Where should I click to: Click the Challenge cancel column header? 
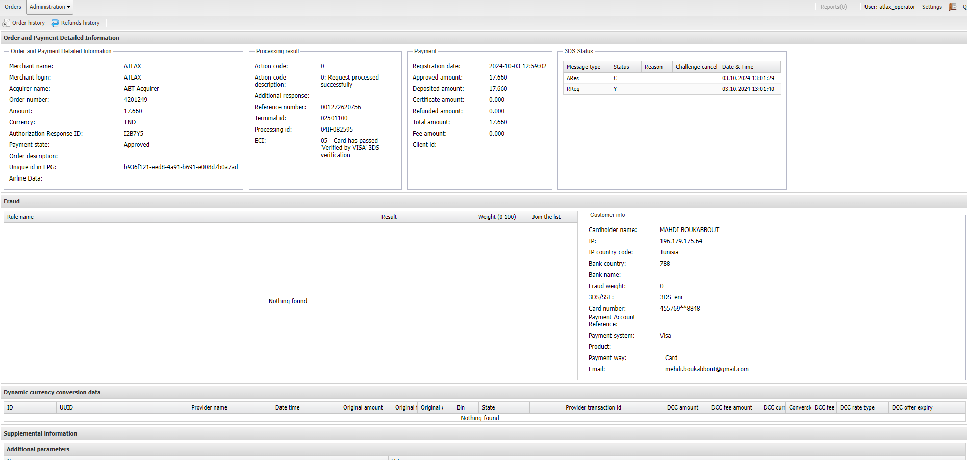696,67
